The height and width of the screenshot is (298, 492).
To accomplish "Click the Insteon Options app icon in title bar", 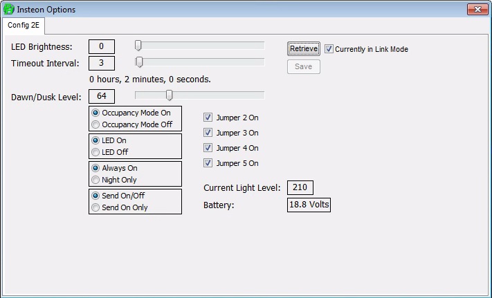I will coord(9,10).
